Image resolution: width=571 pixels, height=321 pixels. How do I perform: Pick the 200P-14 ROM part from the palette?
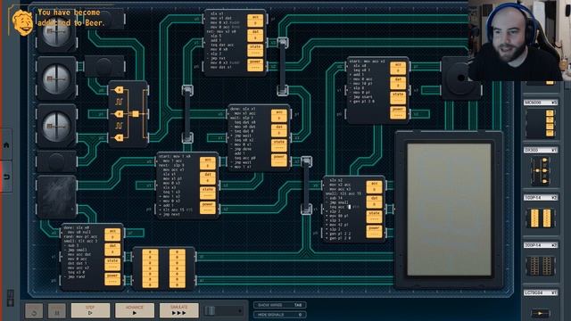click(541, 266)
